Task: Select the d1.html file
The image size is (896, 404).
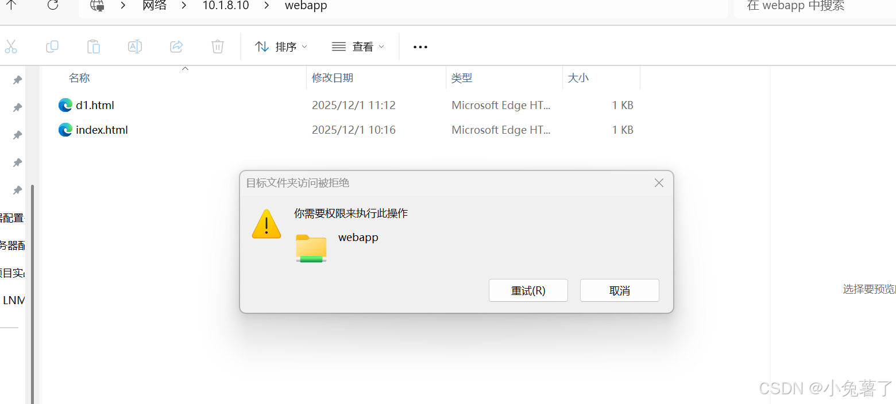Action: [x=95, y=105]
